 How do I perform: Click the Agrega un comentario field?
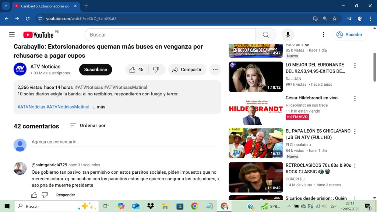click(123, 142)
